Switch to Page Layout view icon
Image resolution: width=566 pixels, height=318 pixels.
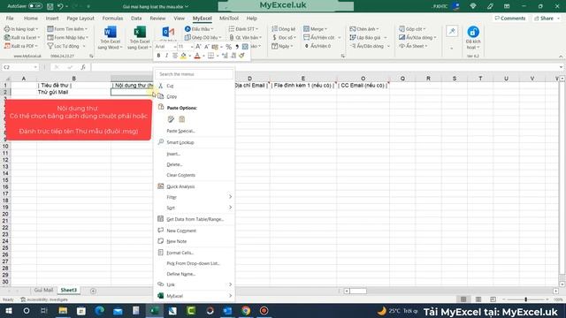coord(478,299)
